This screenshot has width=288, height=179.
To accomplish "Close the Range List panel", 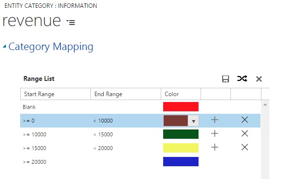I will pyautogui.click(x=259, y=79).
